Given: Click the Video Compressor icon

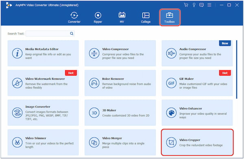Looking at the screenshot, I should (x=94, y=53).
